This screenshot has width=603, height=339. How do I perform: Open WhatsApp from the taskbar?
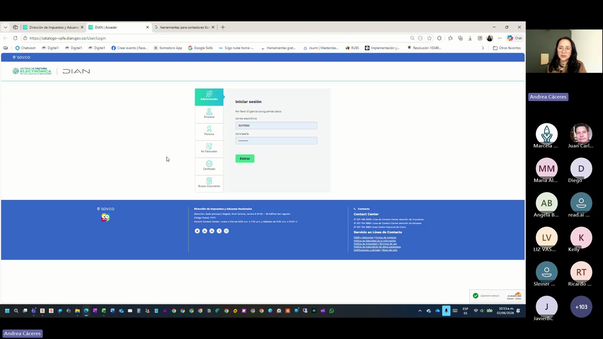pyautogui.click(x=332, y=311)
